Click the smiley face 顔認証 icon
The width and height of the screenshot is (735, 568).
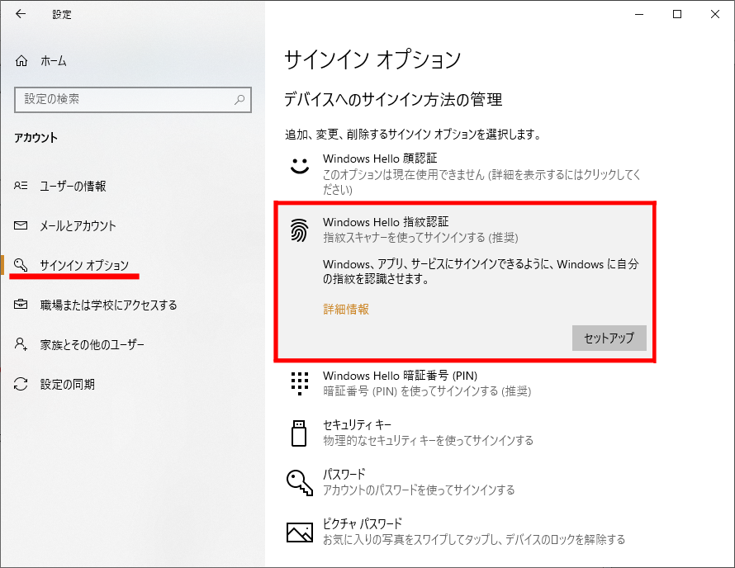tap(300, 166)
